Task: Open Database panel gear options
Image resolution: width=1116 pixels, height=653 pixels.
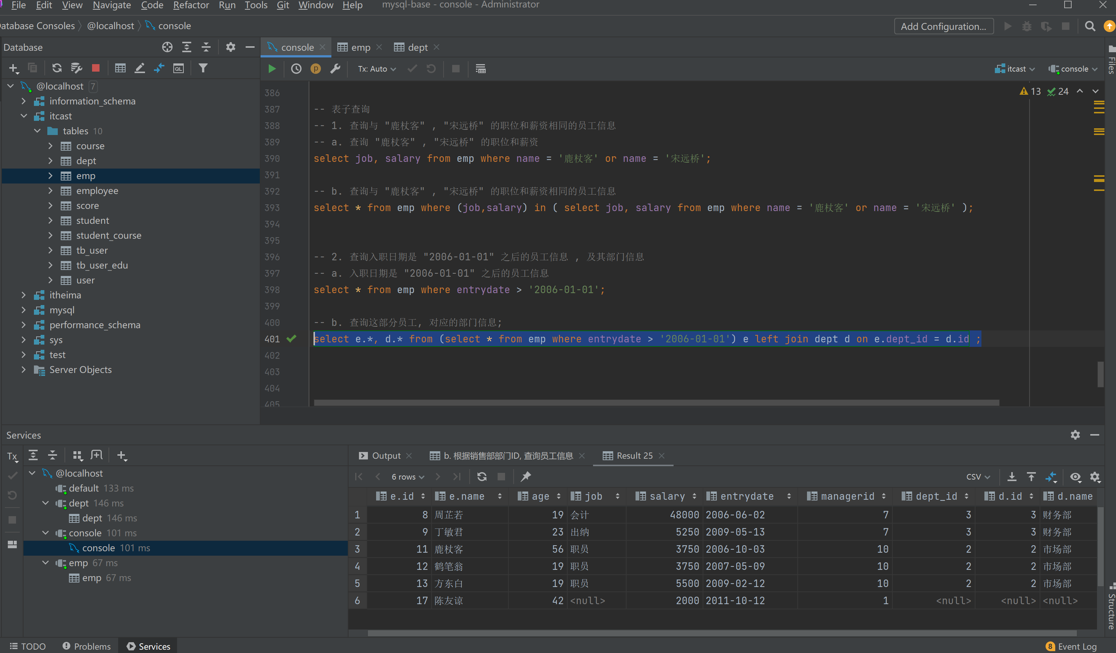Action: pyautogui.click(x=230, y=47)
